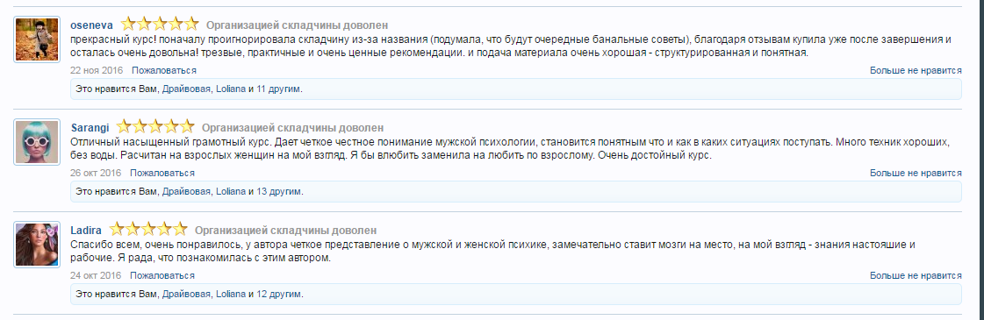
Task: Report Ladira's review via Пожаловаться
Action: tap(162, 275)
